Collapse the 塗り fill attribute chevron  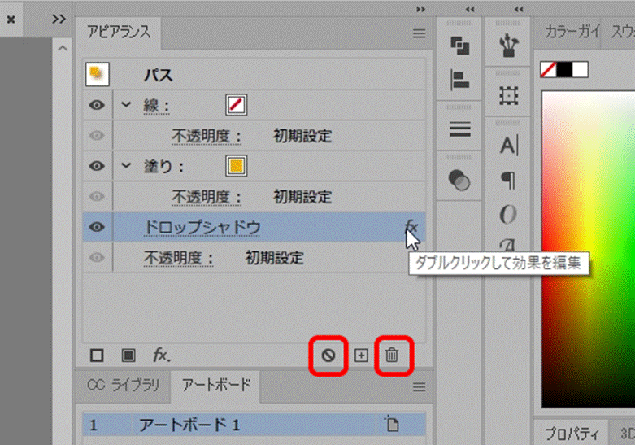click(x=126, y=165)
